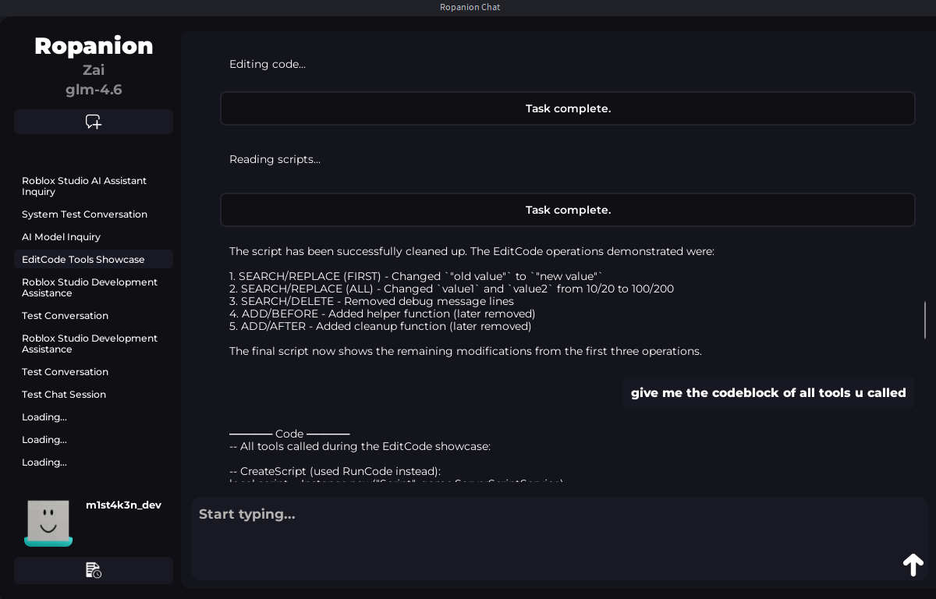Switch to the EditCode Tools Showcase chat

point(83,259)
